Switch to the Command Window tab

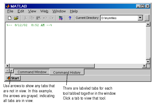(32, 72)
